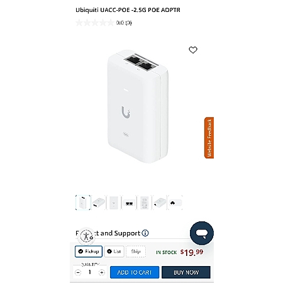Increase quantity with plus button

[x=102, y=272]
